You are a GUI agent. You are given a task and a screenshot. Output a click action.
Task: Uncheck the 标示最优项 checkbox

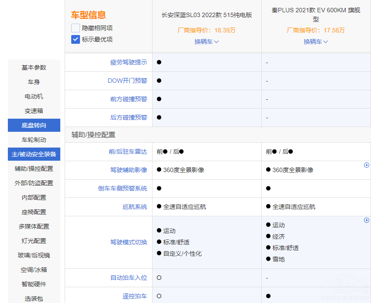[x=76, y=39]
